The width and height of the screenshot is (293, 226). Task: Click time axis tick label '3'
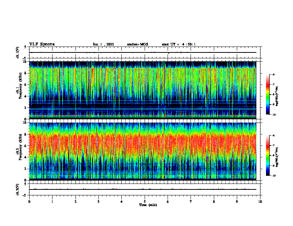point(98,202)
